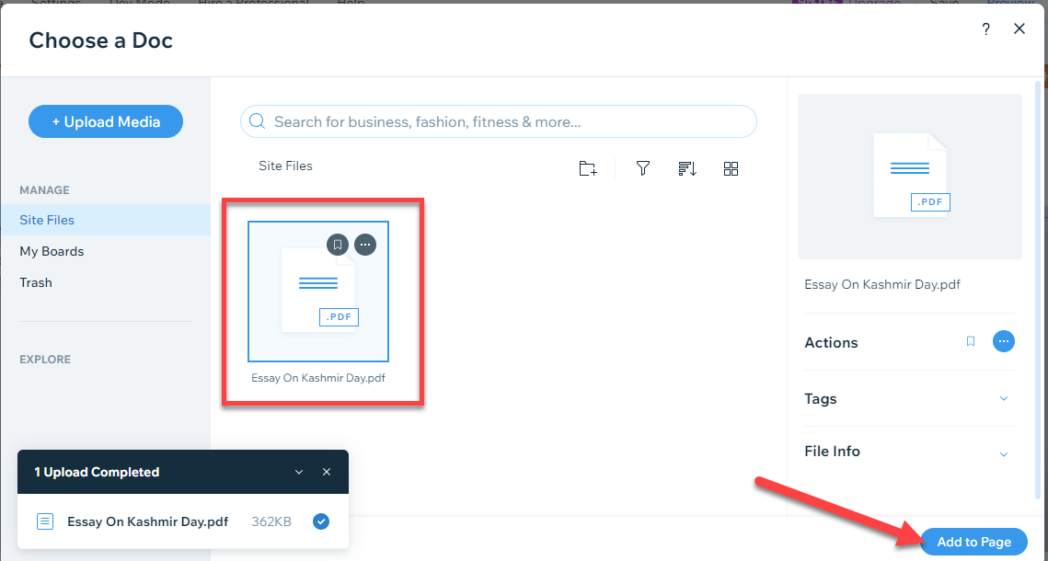Viewport: 1048px width, 561px height.
Task: Dismiss the Upload Completed notification
Action: tap(327, 471)
